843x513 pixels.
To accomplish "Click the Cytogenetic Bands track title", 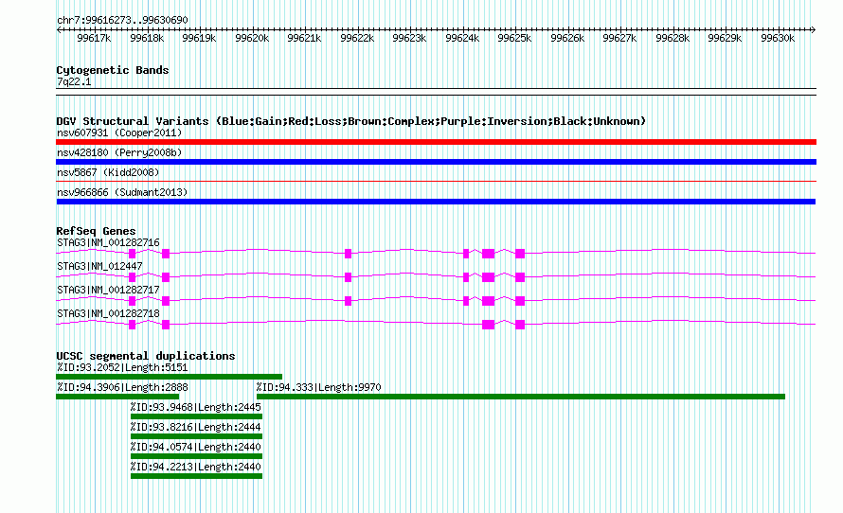I will (x=112, y=70).
